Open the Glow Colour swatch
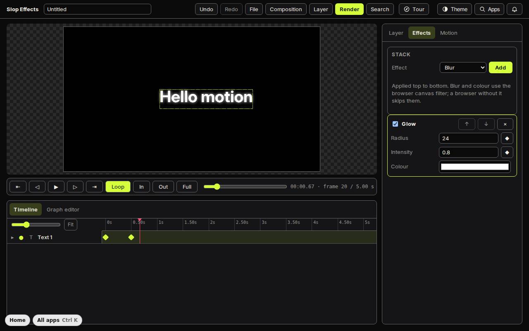 coord(475,166)
